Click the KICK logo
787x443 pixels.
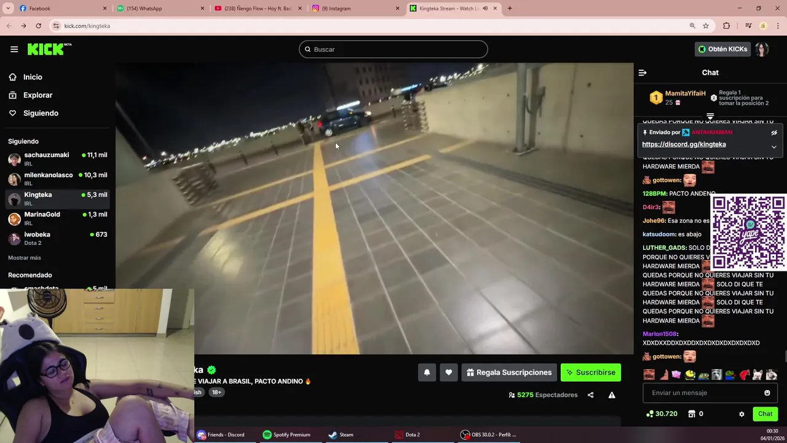click(49, 49)
